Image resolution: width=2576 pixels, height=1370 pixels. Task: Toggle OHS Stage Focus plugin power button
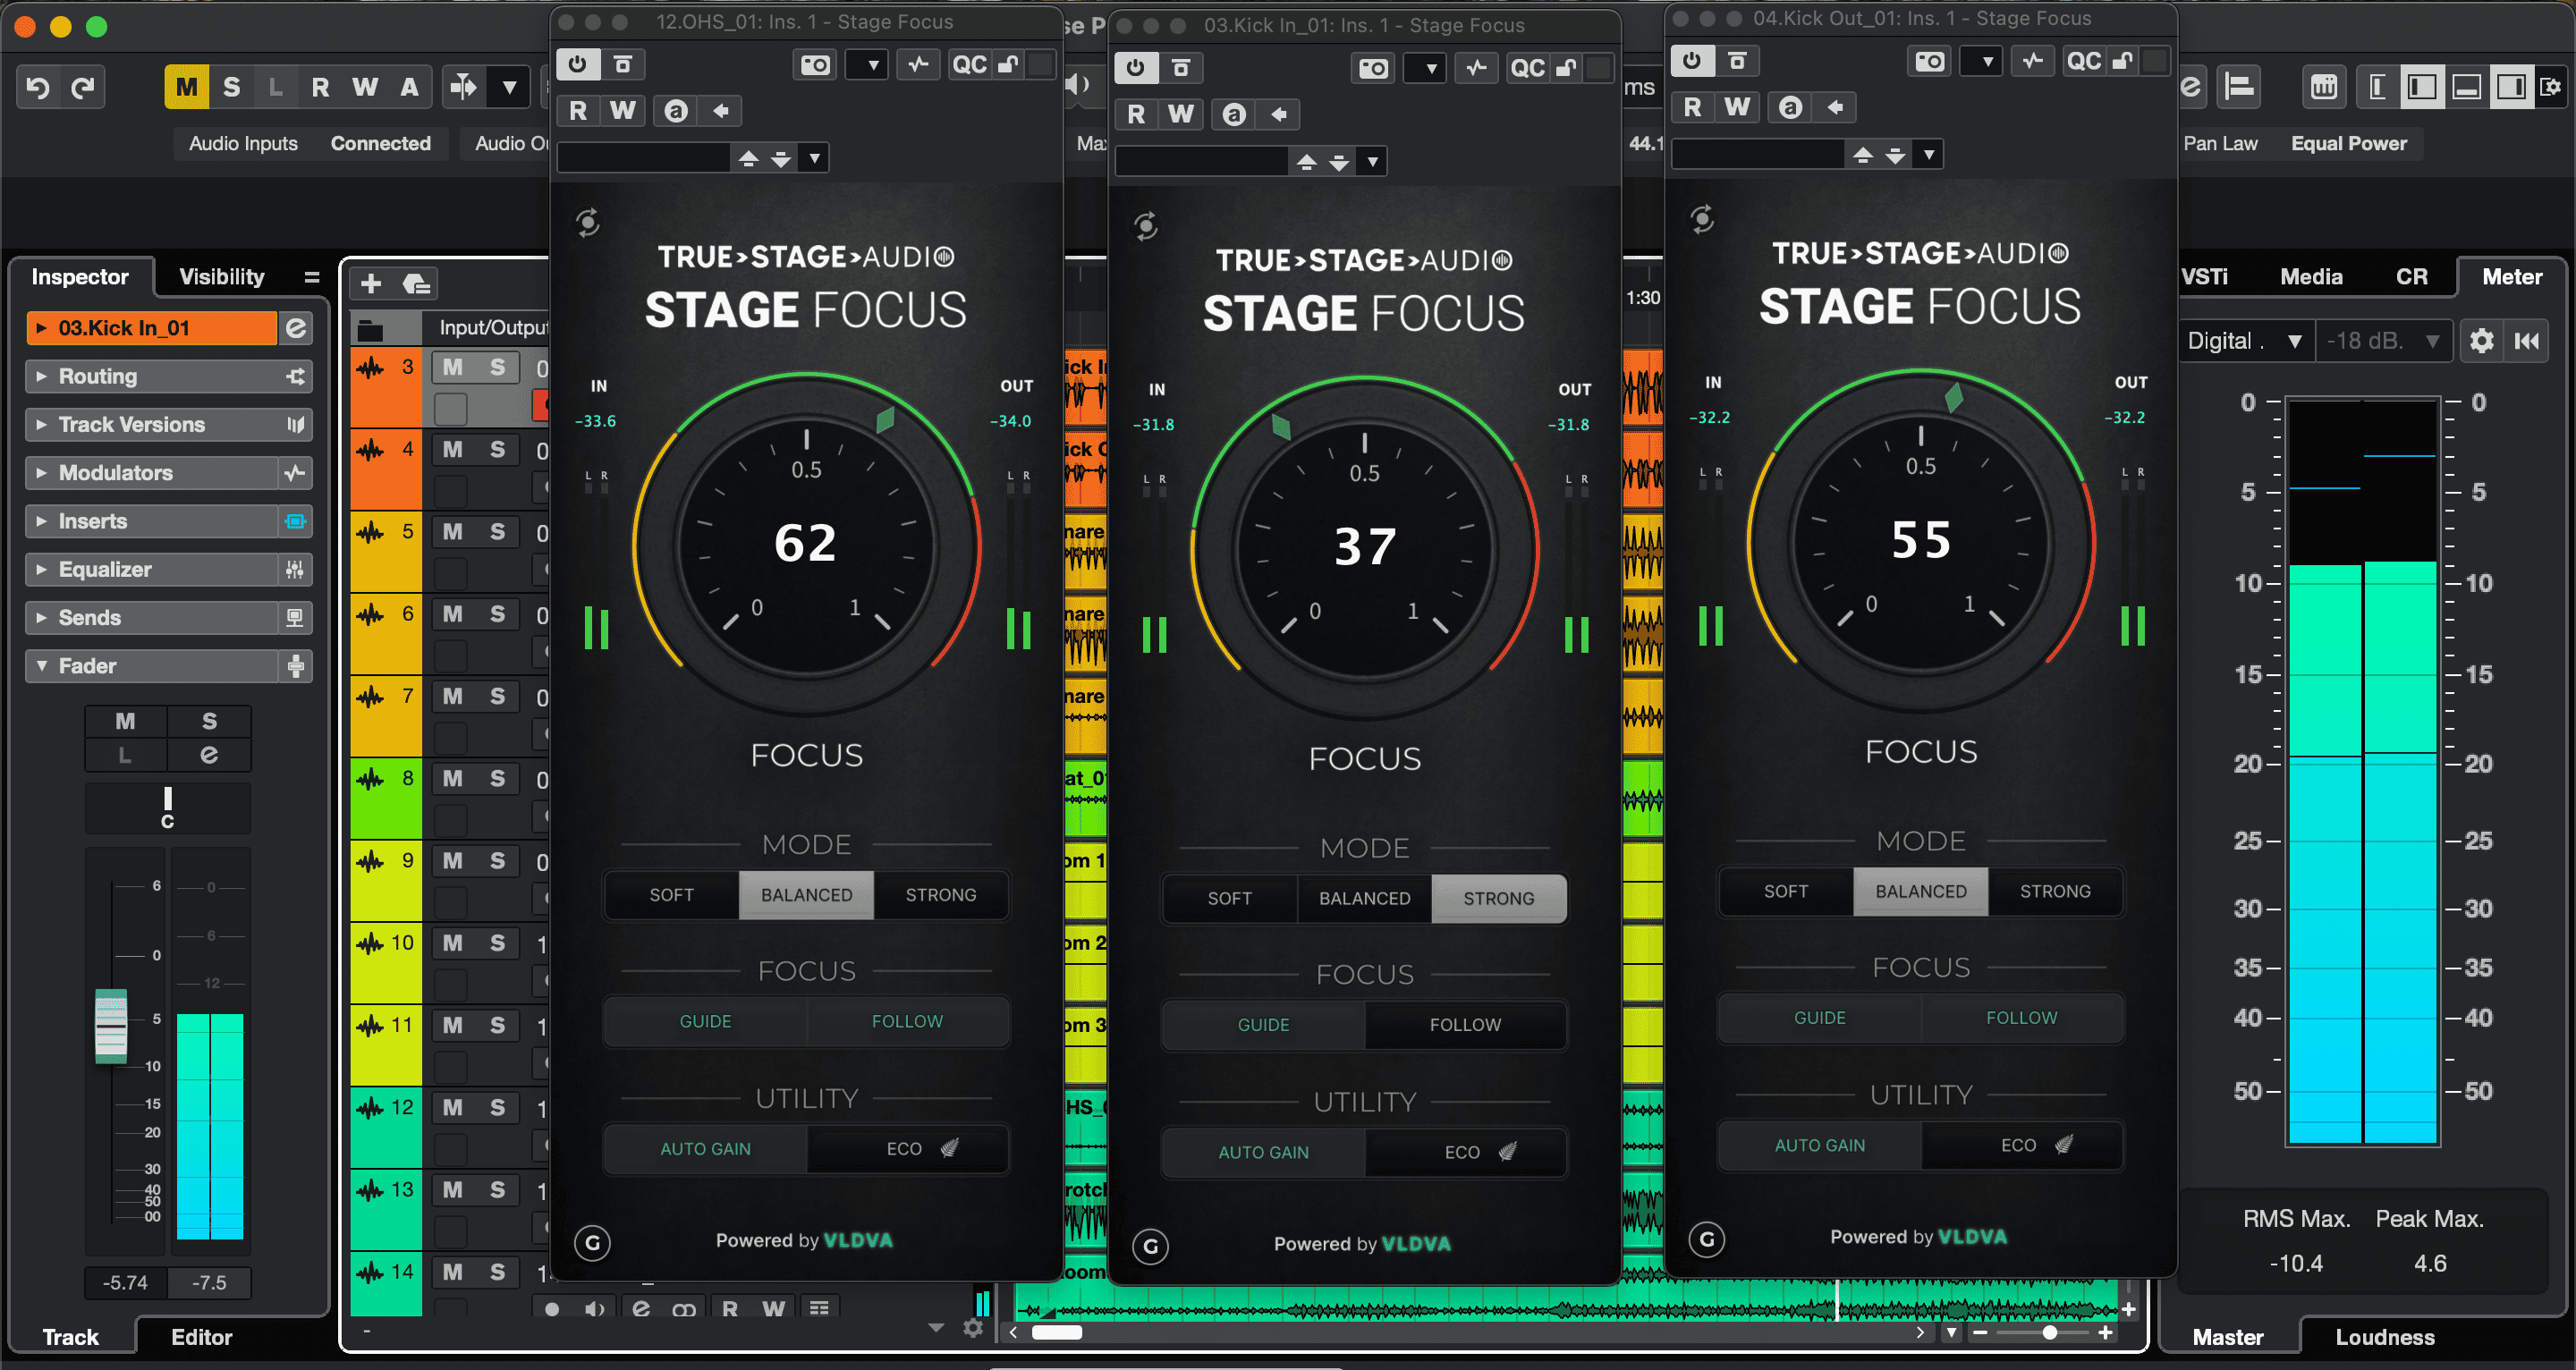578,65
